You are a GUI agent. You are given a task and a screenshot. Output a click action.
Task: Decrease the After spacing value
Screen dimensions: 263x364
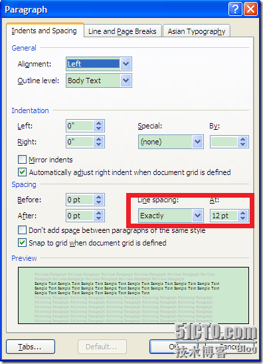(x=99, y=218)
